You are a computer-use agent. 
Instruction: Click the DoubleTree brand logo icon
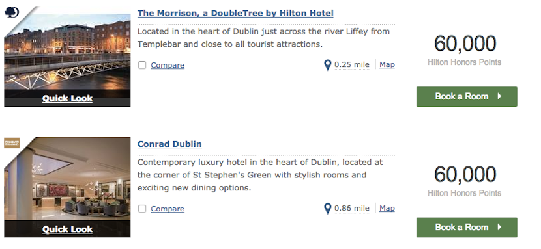pos(12,13)
